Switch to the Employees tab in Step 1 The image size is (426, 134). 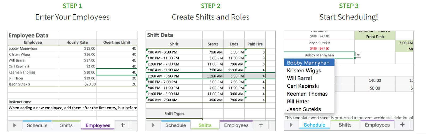tap(98, 125)
